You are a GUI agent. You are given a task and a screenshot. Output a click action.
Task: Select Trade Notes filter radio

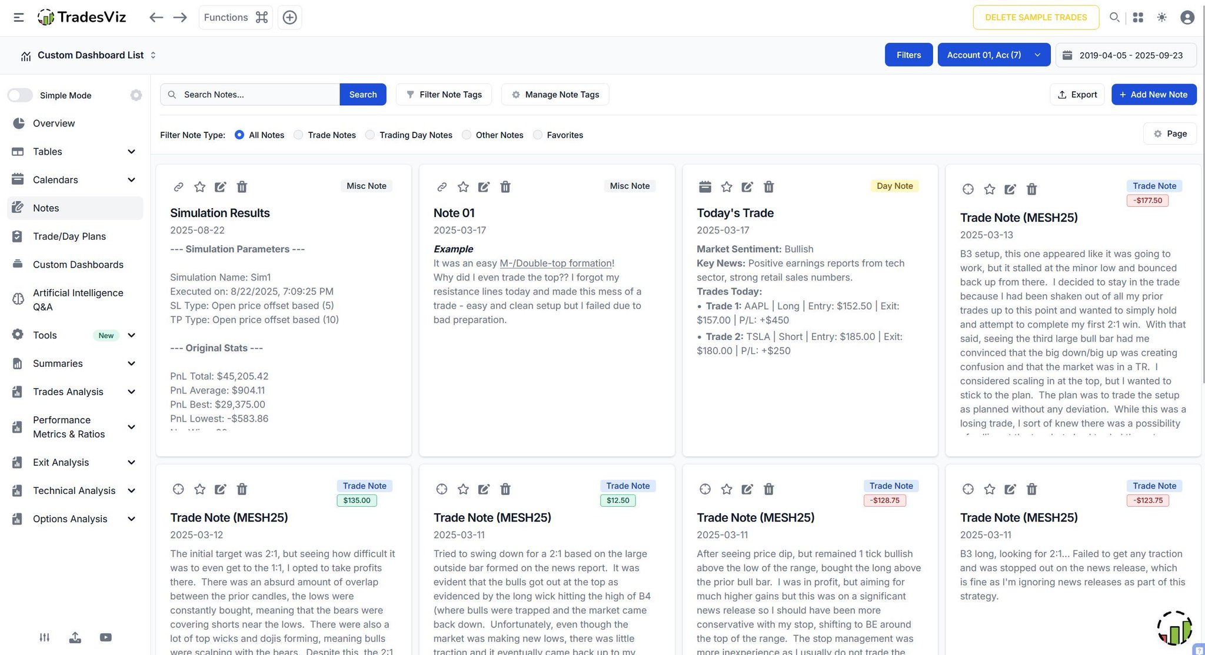[298, 135]
